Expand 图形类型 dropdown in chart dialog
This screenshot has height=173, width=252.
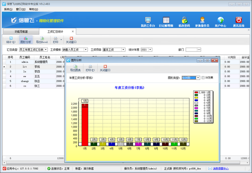tap(198, 78)
